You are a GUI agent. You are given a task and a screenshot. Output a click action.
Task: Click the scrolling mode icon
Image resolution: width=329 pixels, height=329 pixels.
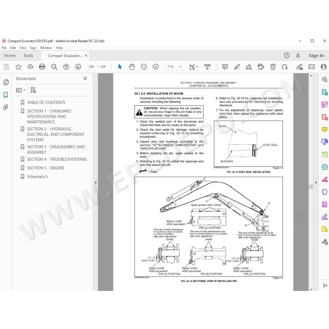coord(207,67)
